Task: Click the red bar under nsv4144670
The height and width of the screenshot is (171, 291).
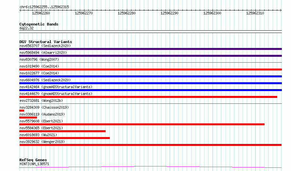Action: click(148, 97)
